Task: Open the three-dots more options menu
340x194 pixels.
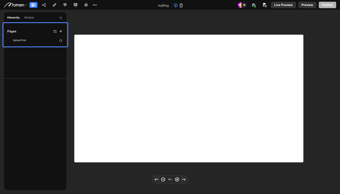Action: [95, 5]
